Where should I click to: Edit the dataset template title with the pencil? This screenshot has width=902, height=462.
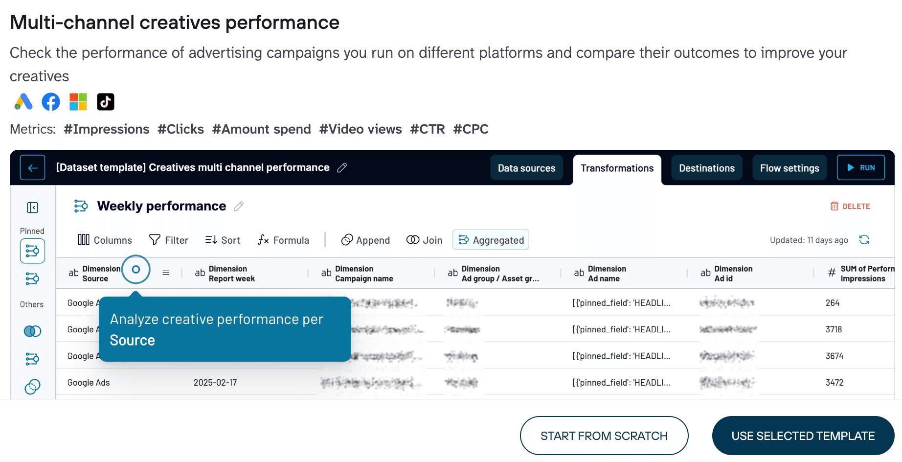tap(342, 168)
